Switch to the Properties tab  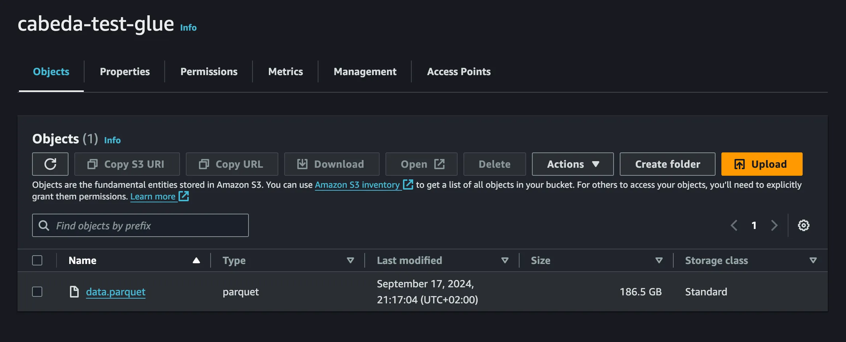coord(125,71)
